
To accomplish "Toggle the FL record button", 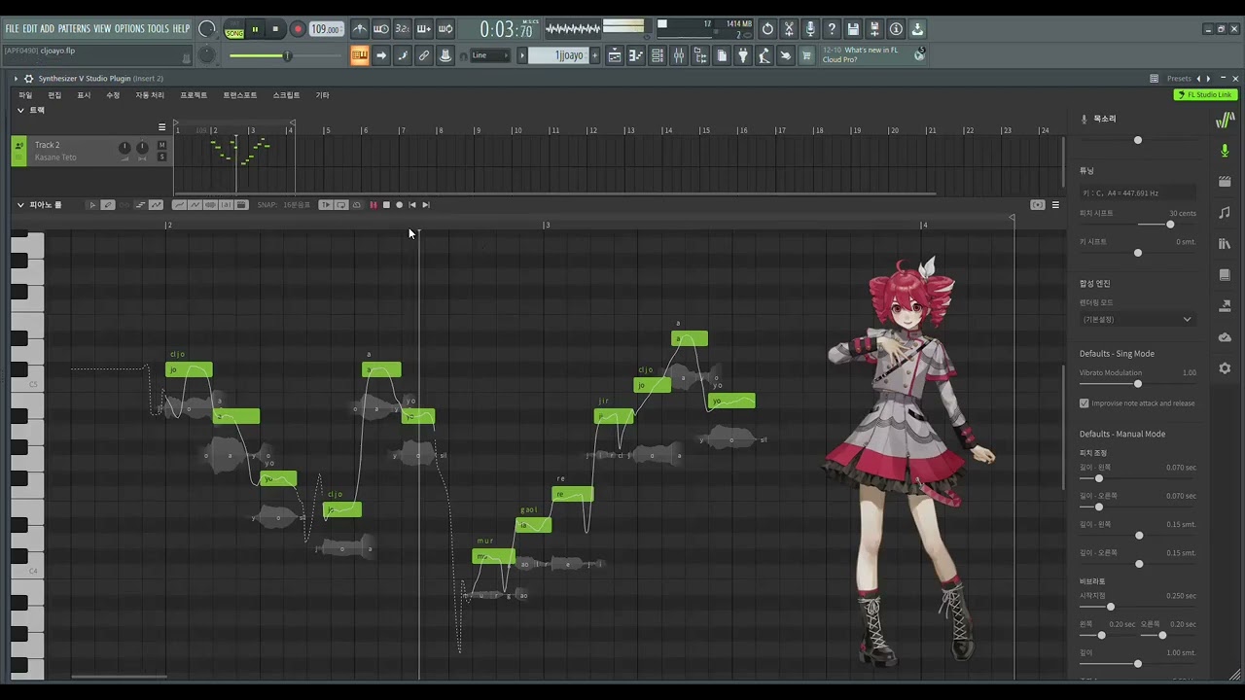I will pos(298,29).
